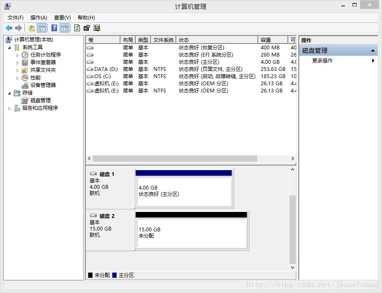
Task: Open 设备管理器 in the tree
Action: click(x=43, y=85)
